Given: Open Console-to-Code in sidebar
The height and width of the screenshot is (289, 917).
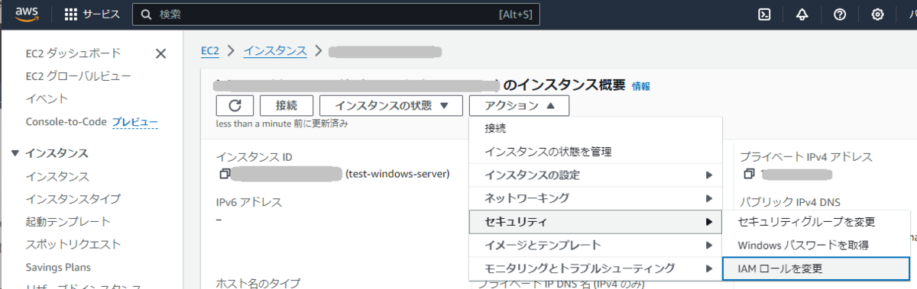Looking at the screenshot, I should click(x=66, y=122).
